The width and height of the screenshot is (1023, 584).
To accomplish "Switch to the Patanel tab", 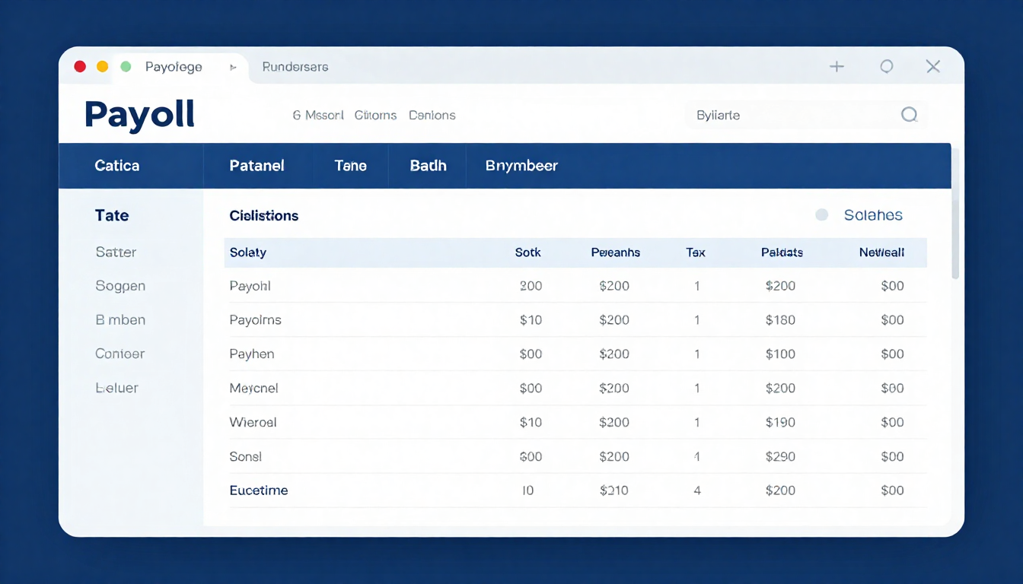I will pos(257,166).
